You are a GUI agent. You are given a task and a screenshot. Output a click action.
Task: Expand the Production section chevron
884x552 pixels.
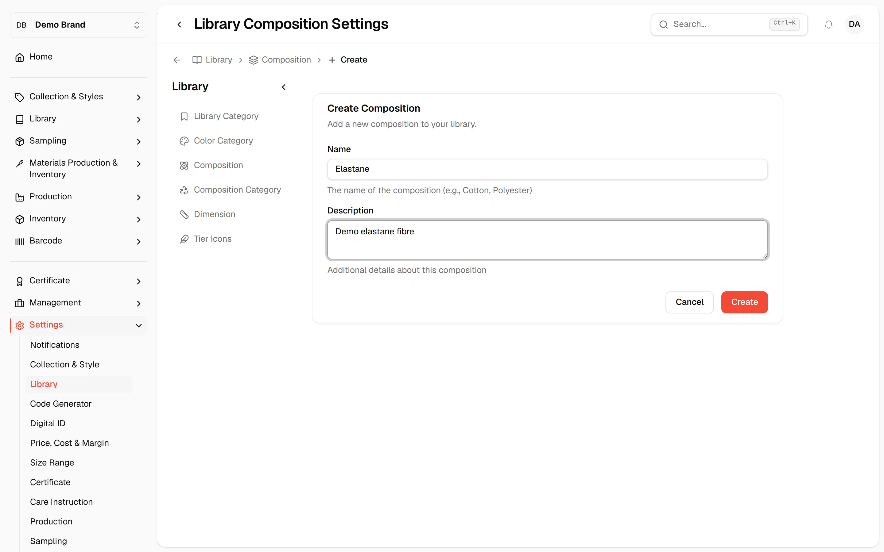pyautogui.click(x=138, y=197)
